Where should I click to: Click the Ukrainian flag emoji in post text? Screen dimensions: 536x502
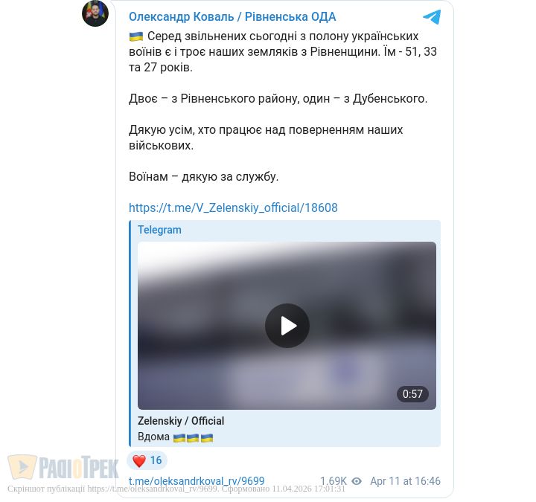[136, 36]
